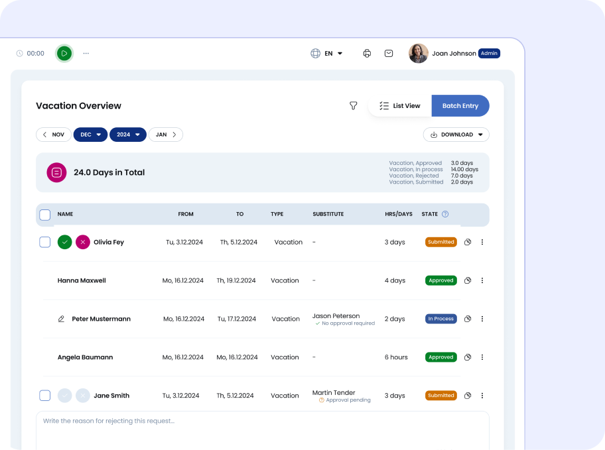Click Peter Mustermann's In Process status badge
Image resolution: width=605 pixels, height=450 pixels.
(x=441, y=319)
